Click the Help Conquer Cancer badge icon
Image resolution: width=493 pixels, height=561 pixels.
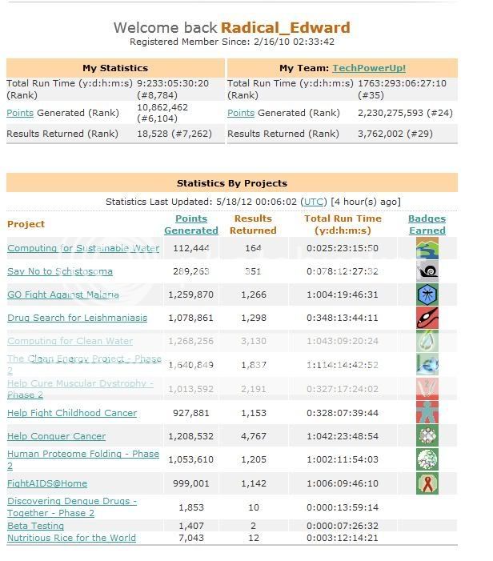coord(427,436)
